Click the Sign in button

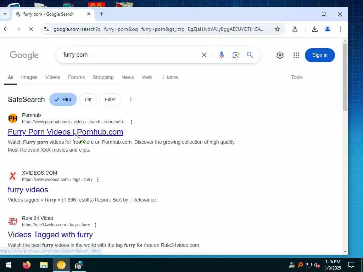pyautogui.click(x=320, y=55)
